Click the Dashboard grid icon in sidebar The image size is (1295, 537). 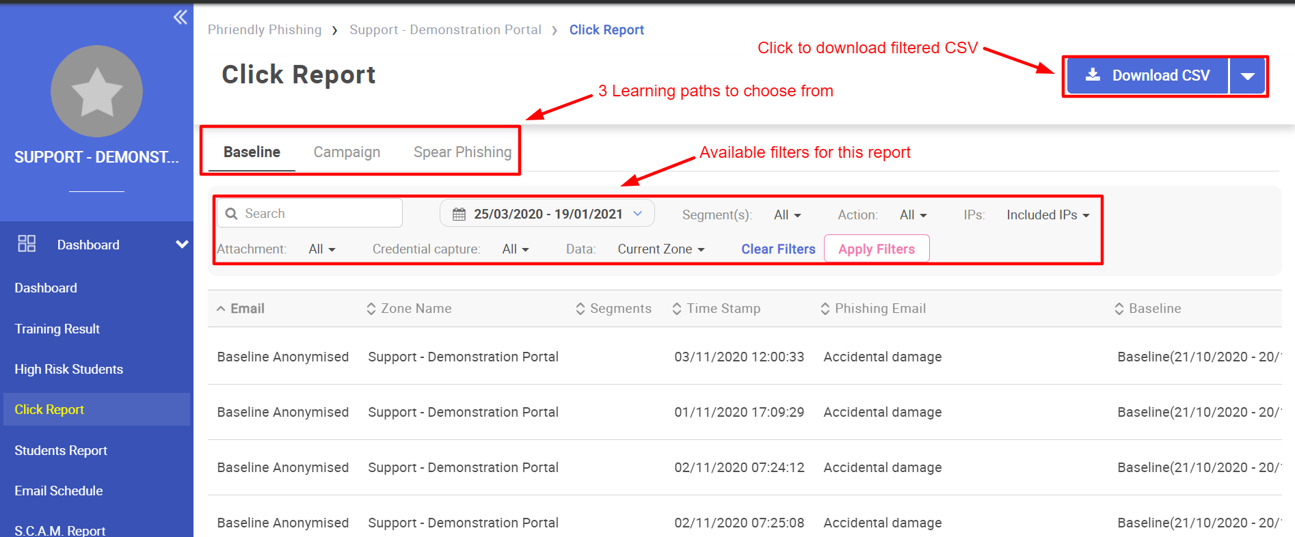[x=27, y=244]
